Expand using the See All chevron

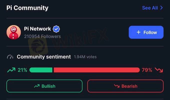click(161, 8)
